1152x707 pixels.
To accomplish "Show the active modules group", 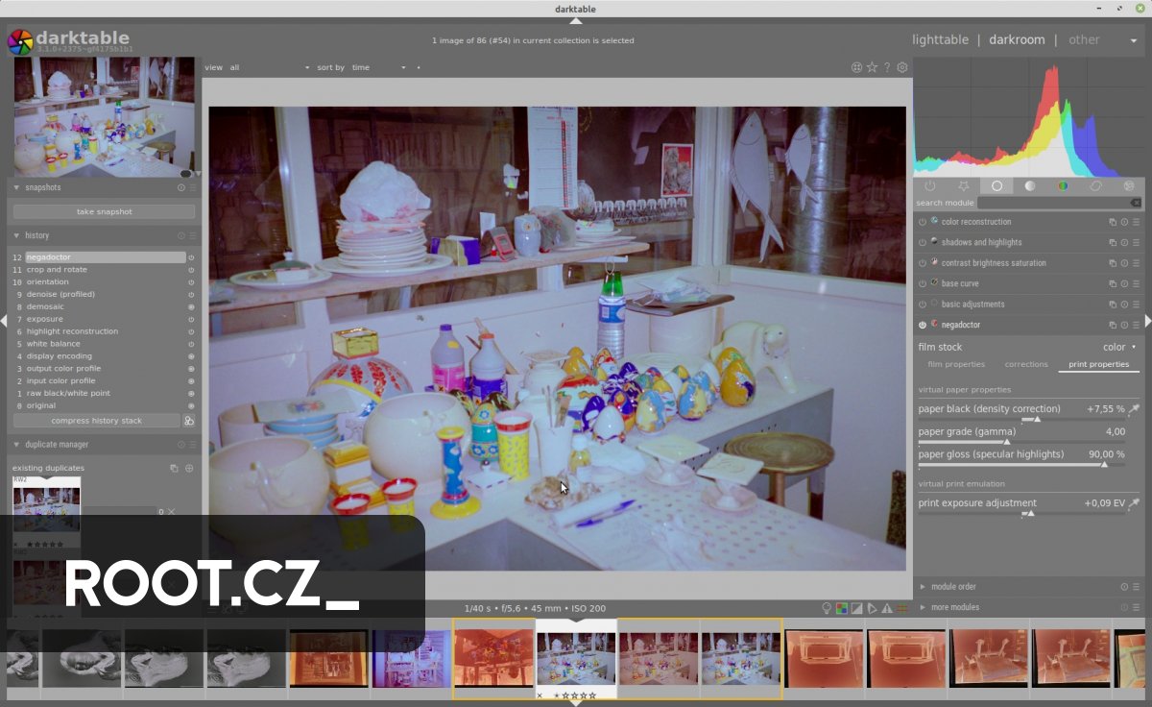I will pos(930,186).
